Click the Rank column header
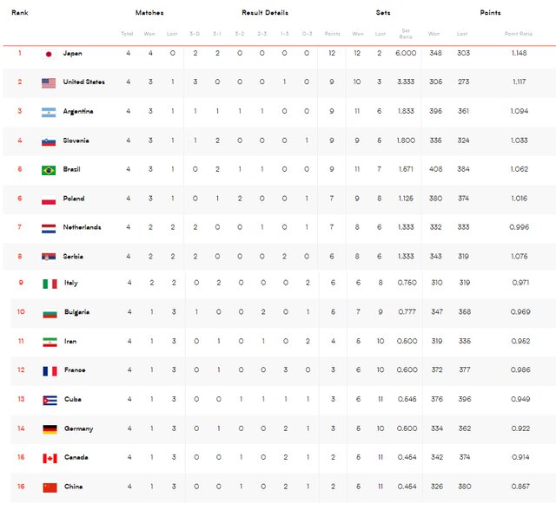556x510 pixels. point(20,13)
